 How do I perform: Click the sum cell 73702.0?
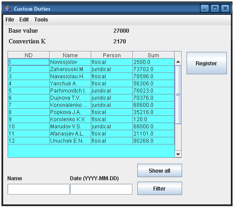click(153, 69)
